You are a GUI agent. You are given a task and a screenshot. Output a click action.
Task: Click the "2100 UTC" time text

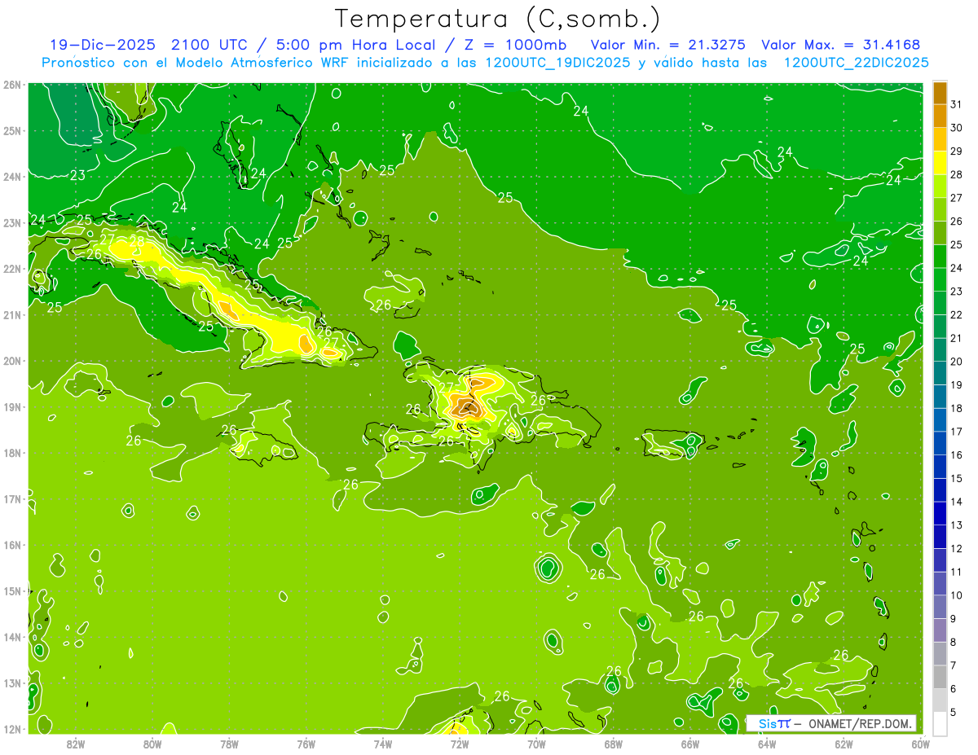coord(209,44)
